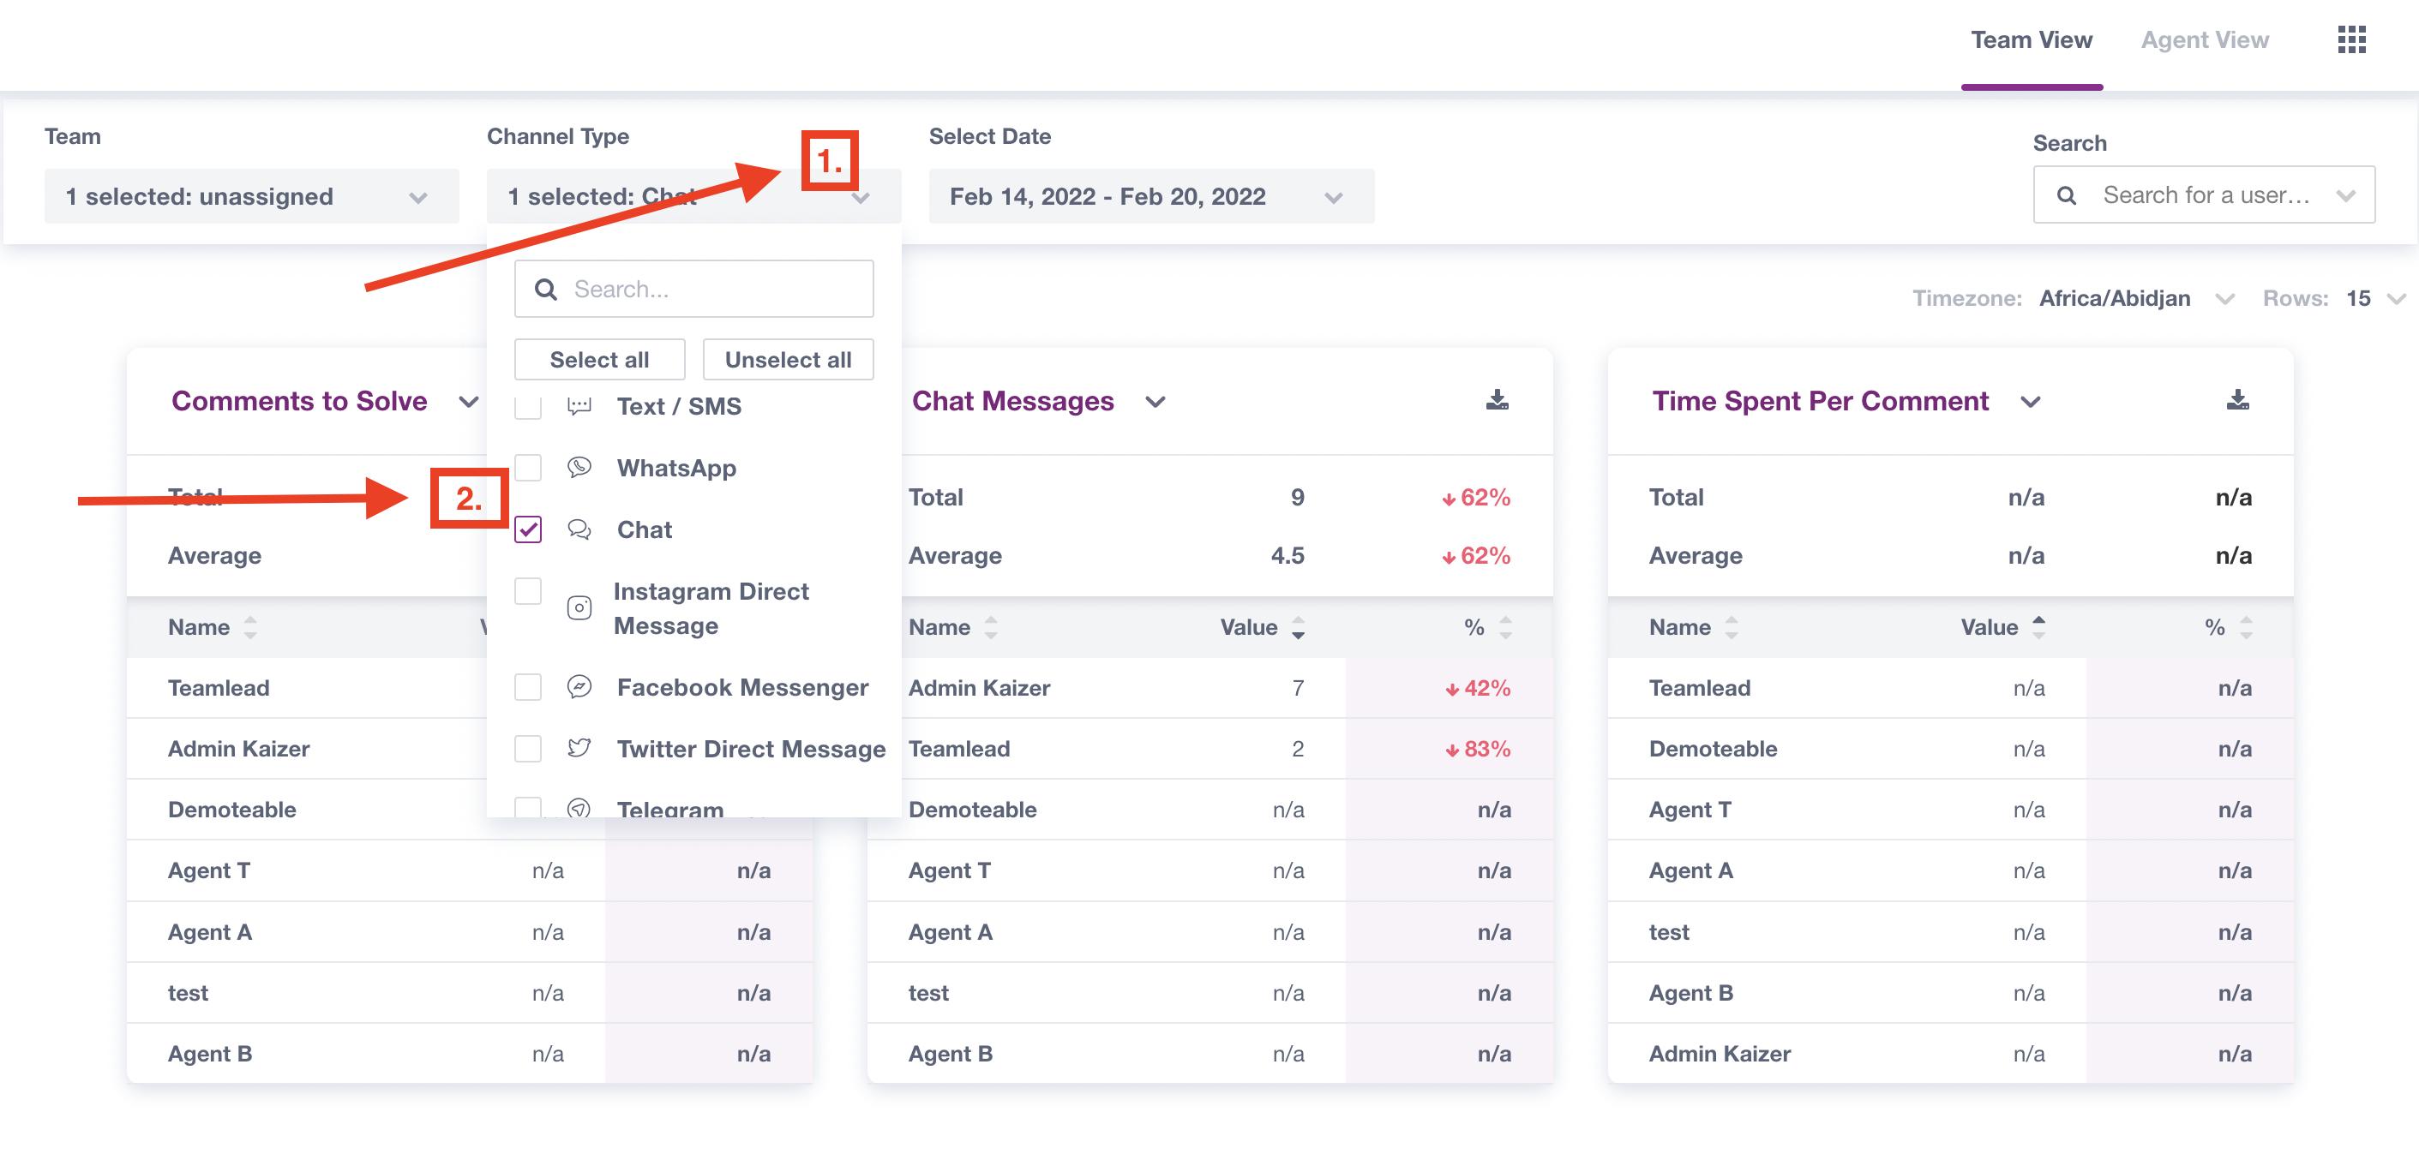
Task: Click the Facebook Messenger icon
Action: click(x=579, y=687)
